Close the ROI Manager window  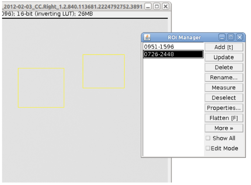pyautogui.click(x=239, y=38)
